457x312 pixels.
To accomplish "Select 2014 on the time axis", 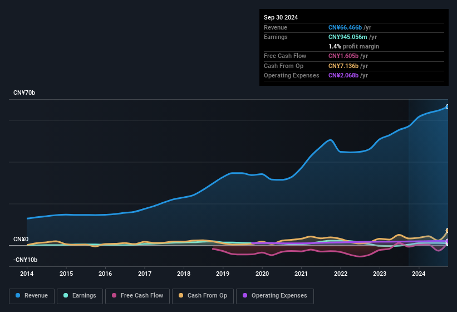I will coord(27,274).
